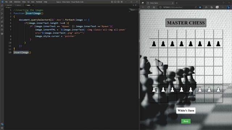
Task: Select the first black pawn on the left
Action: tap(154, 44)
